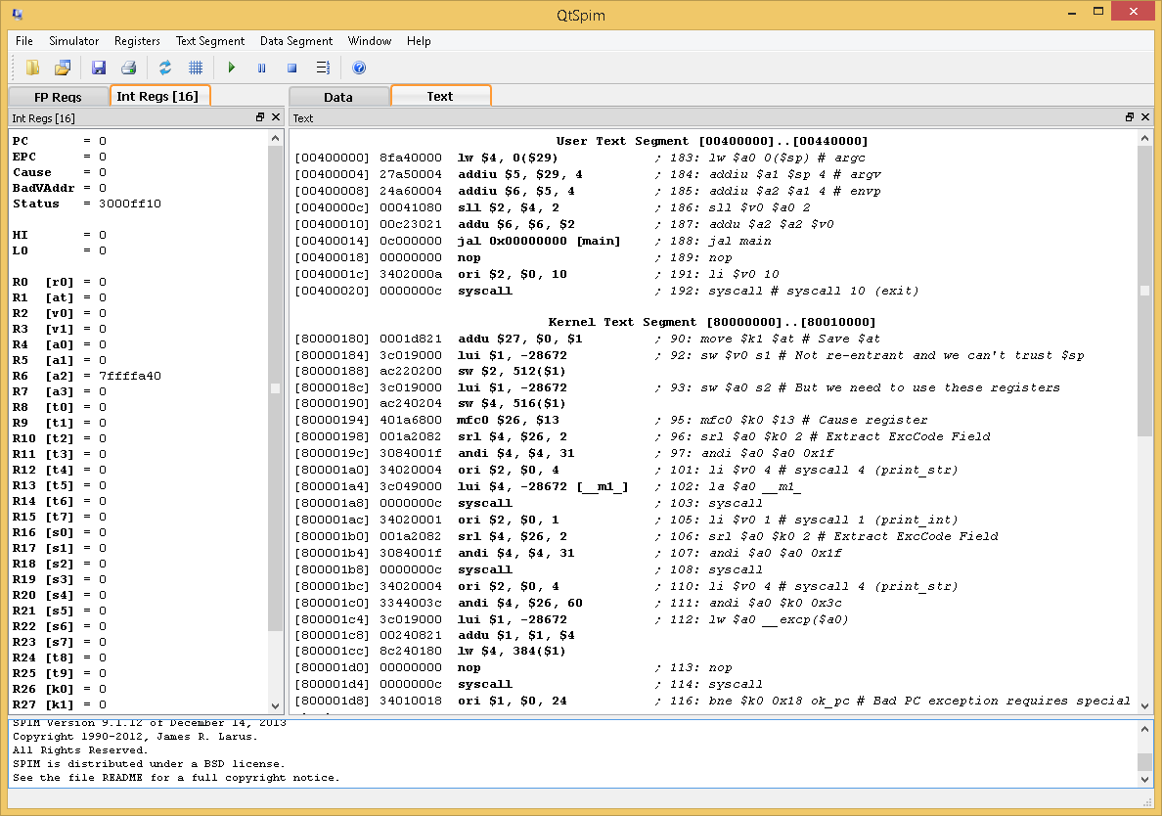Click the Int Regs panel scroll down arrow
Screen dimensions: 1162x816
(x=275, y=705)
